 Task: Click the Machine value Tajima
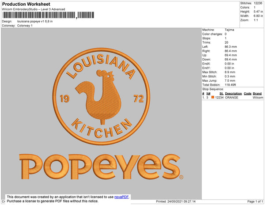pyautogui.click(x=229, y=30)
